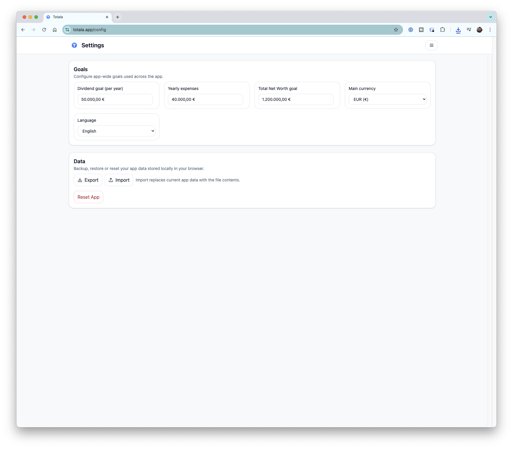This screenshot has width=513, height=449.
Task: Click the 'Main currency' label
Action: [x=362, y=89]
